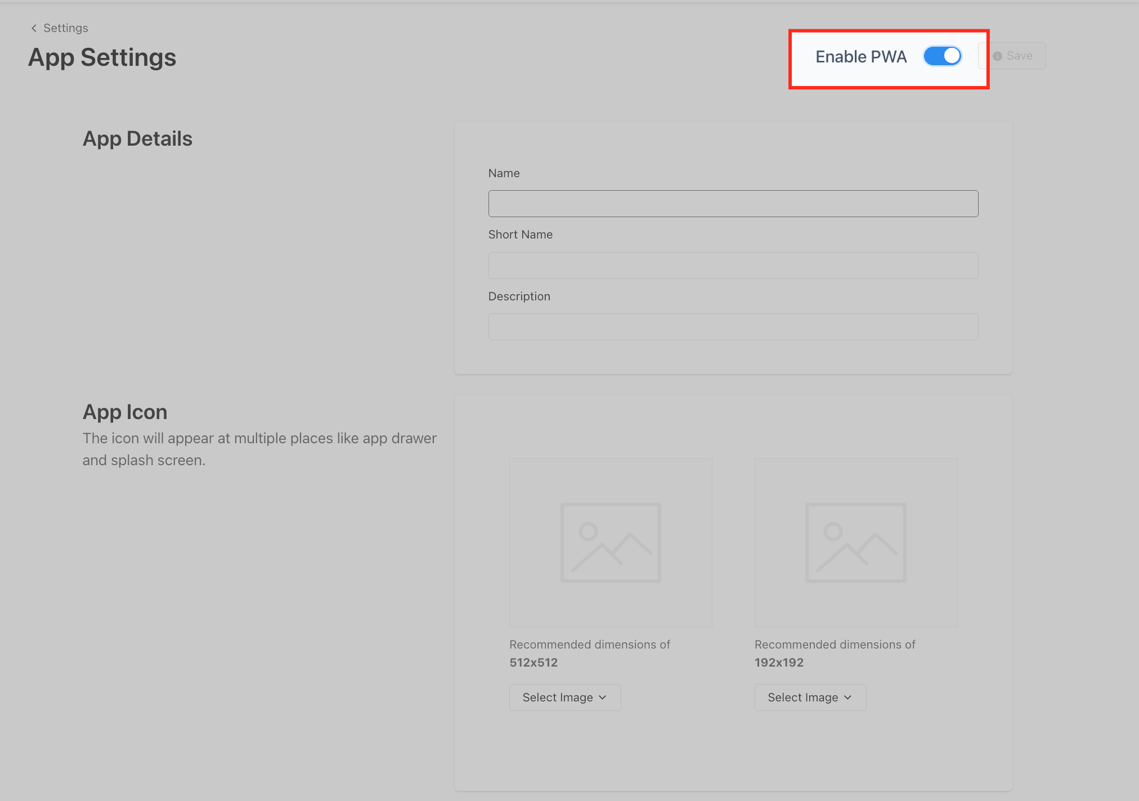Viewport: 1139px width, 801px height.
Task: Click the chevron in the 192x192 Select Image button
Action: (x=848, y=697)
